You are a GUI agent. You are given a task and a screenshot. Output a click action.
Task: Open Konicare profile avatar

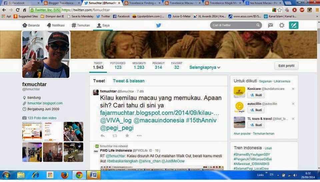click(x=239, y=92)
